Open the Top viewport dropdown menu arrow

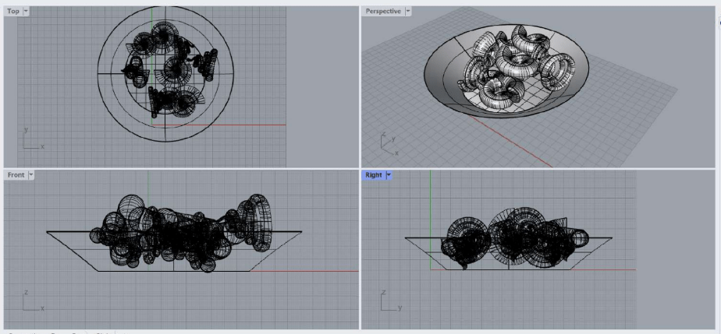pos(27,12)
